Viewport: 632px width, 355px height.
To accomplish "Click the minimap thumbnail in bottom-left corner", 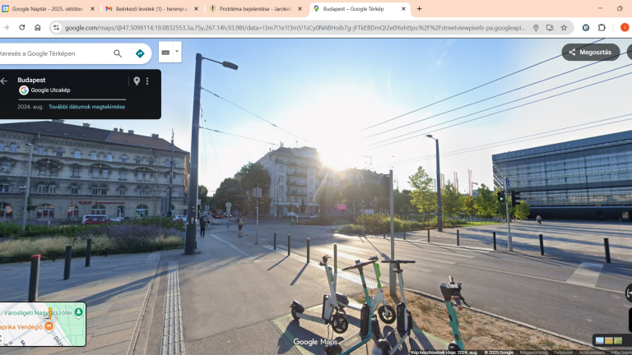I will point(43,324).
